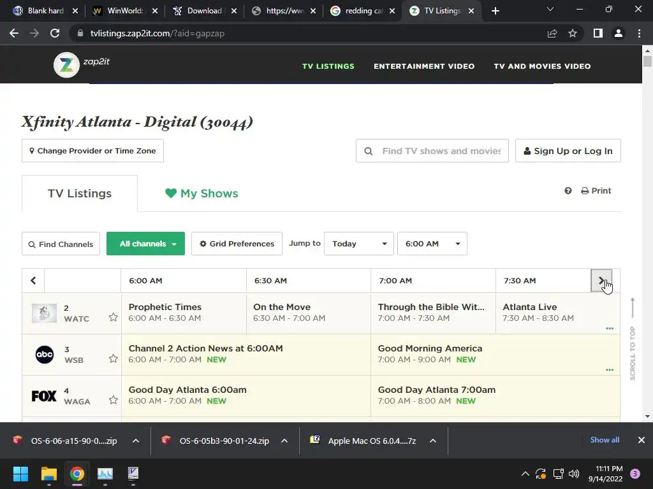The width and height of the screenshot is (653, 489).
Task: Close the Blank hard browser tab
Action: pos(75,11)
